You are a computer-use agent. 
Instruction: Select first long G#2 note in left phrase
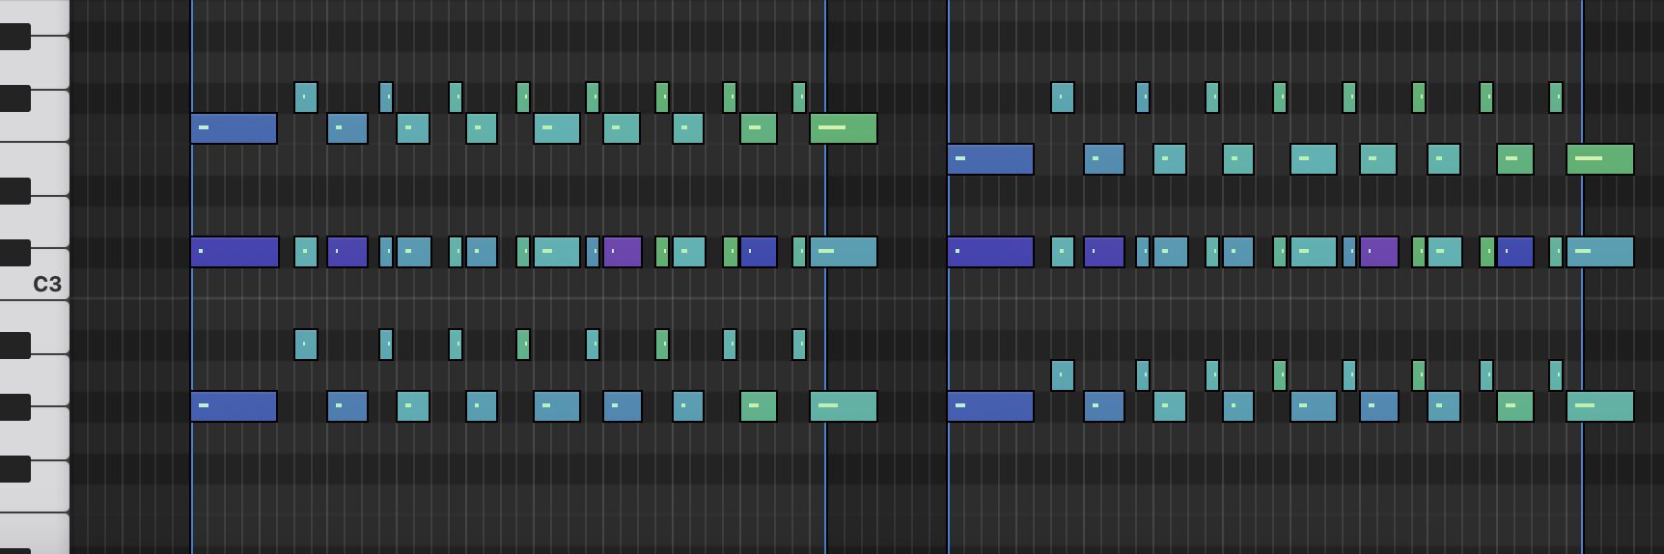click(x=234, y=406)
